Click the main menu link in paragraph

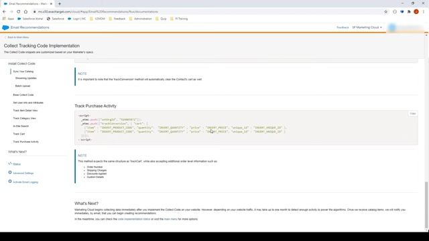point(171,219)
